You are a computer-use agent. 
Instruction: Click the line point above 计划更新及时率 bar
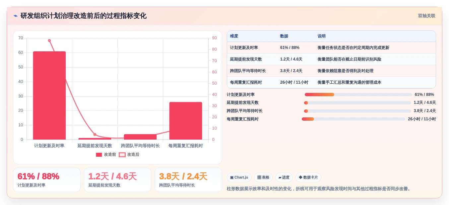pos(49,41)
